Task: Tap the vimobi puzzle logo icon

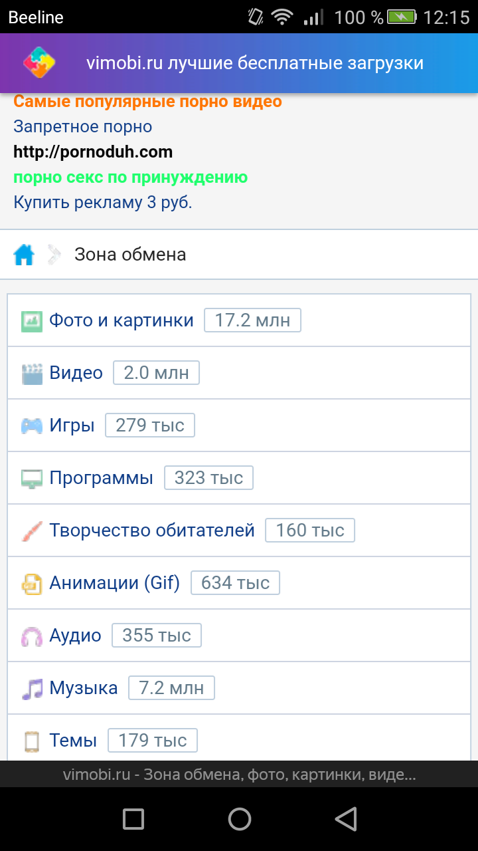Action: click(39, 64)
